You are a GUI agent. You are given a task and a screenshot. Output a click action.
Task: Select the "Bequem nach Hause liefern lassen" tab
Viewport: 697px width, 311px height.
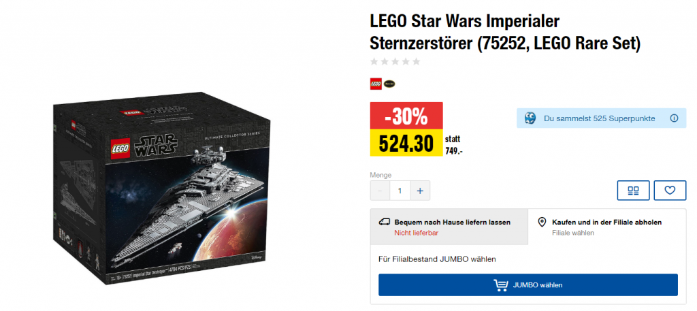pos(449,227)
